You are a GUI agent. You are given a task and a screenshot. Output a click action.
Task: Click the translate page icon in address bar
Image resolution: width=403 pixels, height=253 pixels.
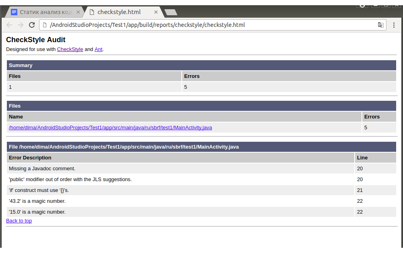point(381,25)
